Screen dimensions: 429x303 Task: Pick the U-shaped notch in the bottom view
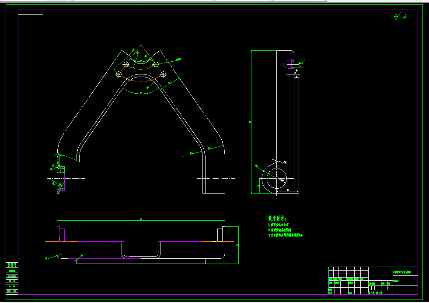point(141,250)
